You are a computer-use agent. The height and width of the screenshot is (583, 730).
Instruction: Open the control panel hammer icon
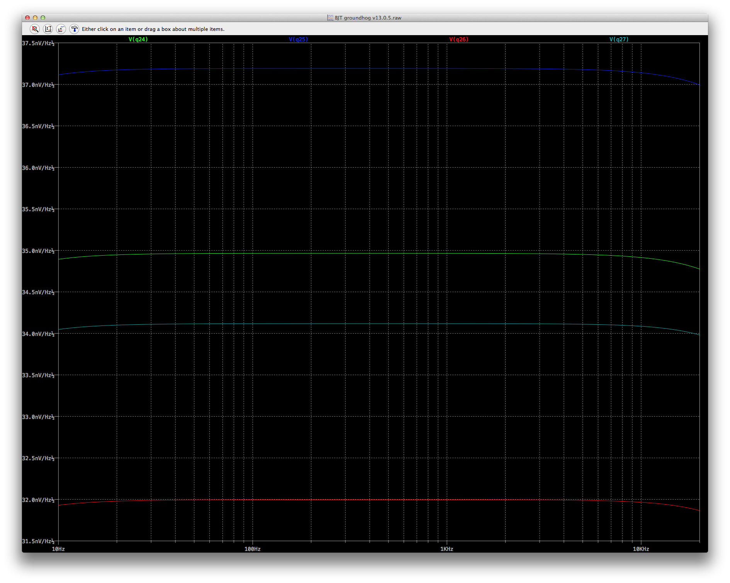74,29
